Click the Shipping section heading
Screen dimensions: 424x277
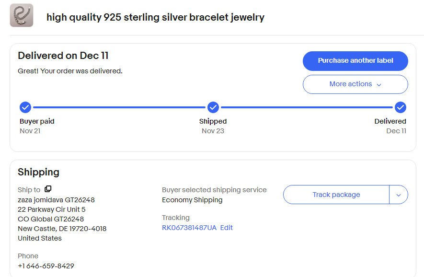click(38, 172)
